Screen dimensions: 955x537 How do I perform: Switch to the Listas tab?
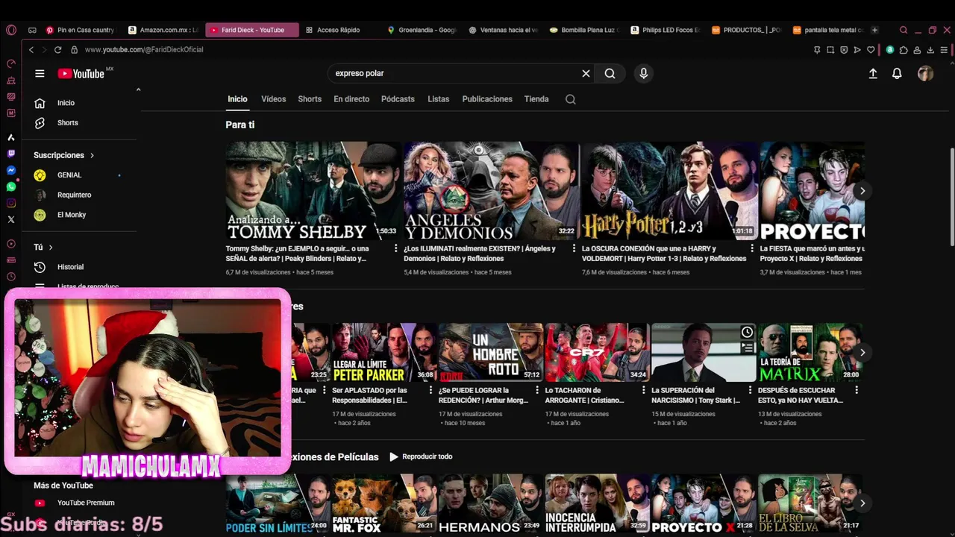coord(438,99)
